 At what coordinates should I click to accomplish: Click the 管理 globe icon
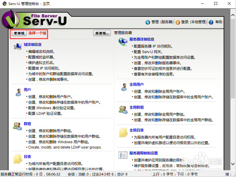(x=147, y=22)
